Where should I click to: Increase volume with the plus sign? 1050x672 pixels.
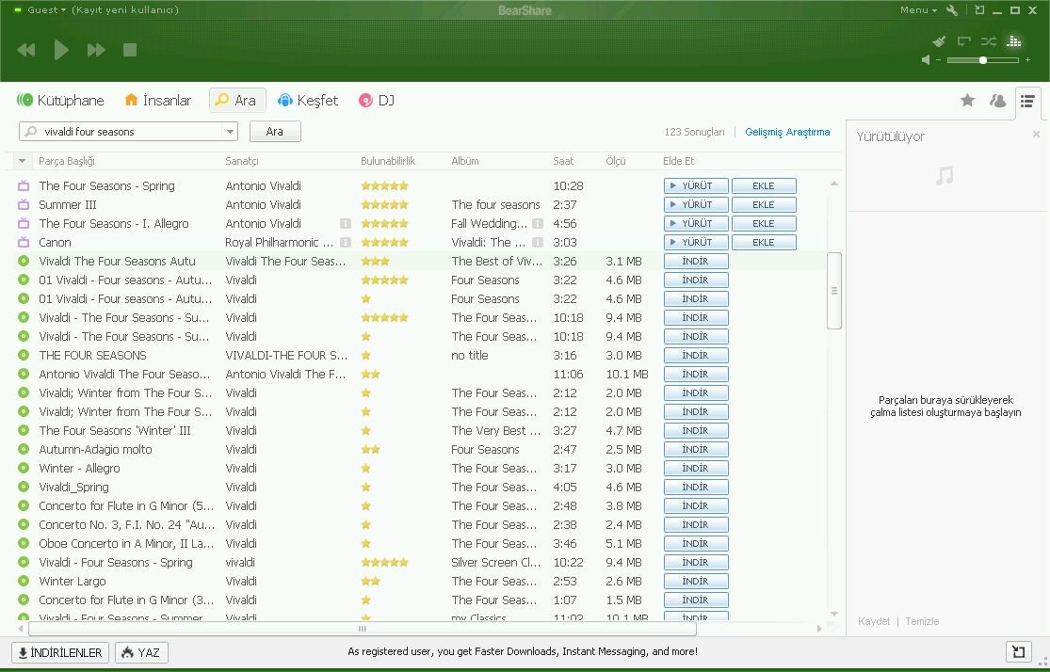[x=1028, y=60]
